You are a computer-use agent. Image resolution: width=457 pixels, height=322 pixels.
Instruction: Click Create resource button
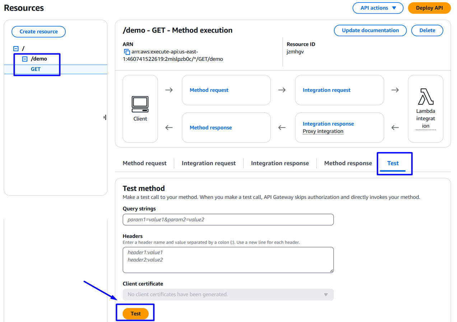click(x=38, y=32)
